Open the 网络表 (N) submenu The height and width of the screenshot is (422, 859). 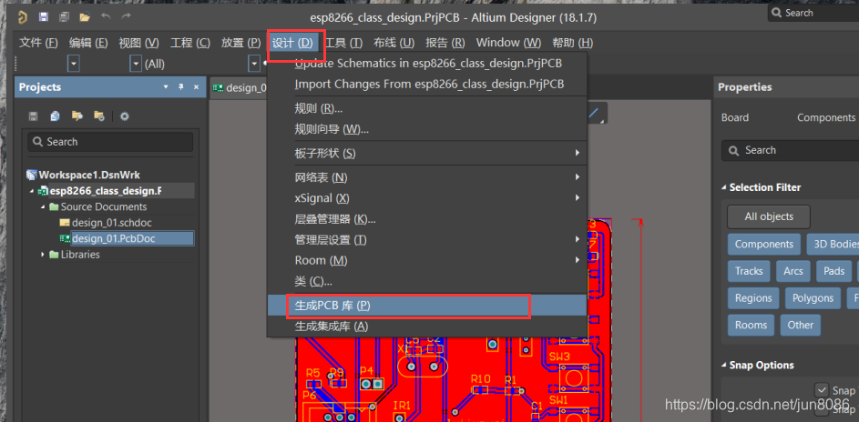coord(426,177)
